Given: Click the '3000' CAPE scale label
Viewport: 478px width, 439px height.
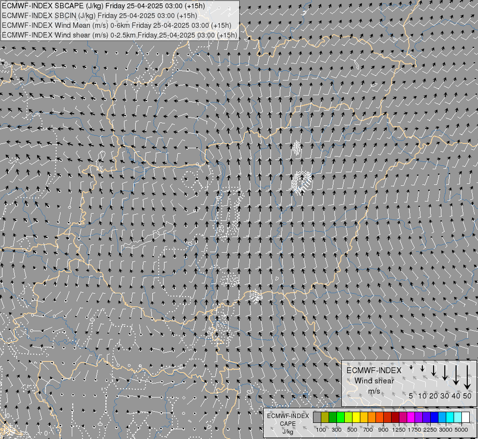Looking at the screenshot, I should click(x=446, y=430).
